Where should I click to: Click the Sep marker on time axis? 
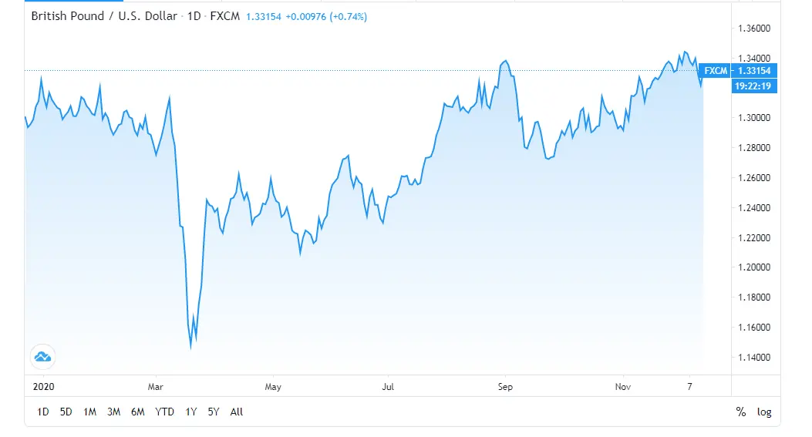(504, 386)
